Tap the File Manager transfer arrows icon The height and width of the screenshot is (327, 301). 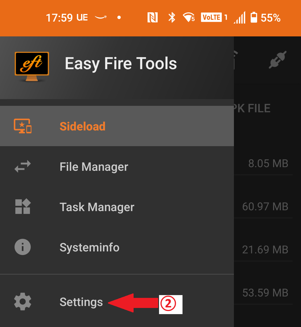tap(22, 166)
